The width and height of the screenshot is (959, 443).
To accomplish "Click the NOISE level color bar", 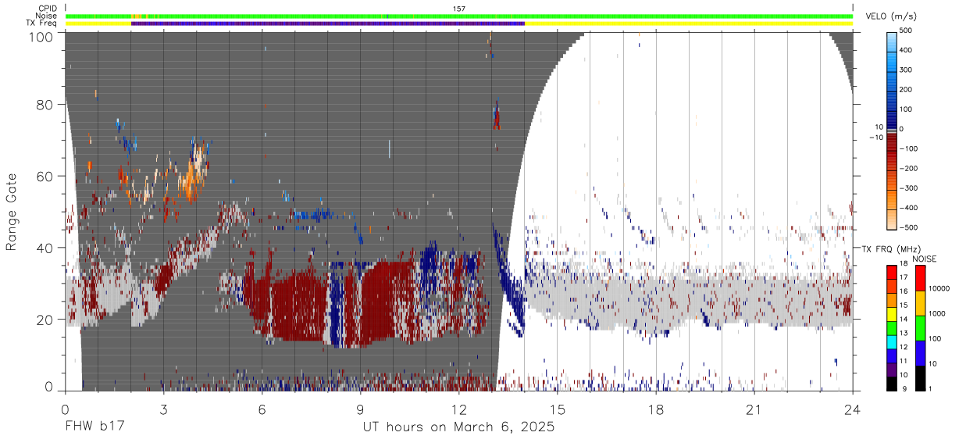I will click(919, 327).
